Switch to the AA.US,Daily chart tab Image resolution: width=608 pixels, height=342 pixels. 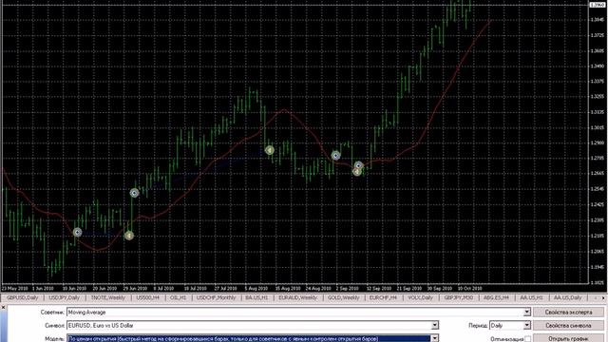click(567, 297)
